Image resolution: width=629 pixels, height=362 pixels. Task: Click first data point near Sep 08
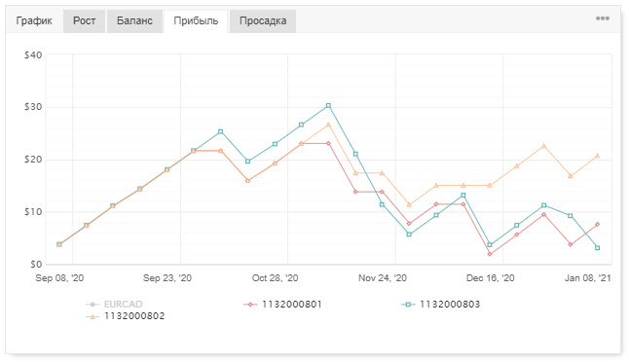[59, 244]
